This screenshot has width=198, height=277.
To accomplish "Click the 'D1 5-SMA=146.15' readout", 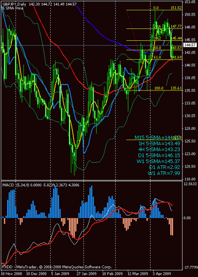I will 159,156.
